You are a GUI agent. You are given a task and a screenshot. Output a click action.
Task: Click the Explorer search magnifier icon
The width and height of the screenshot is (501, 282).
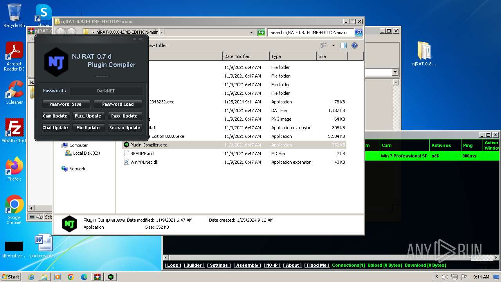[358, 33]
